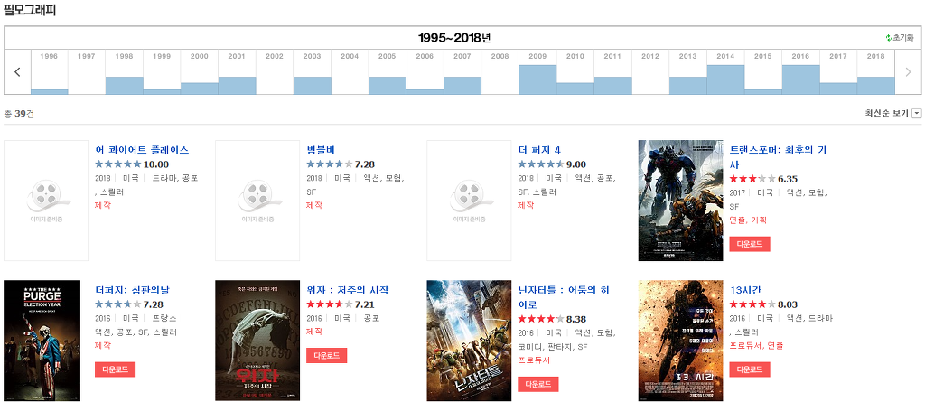This screenshot has width=925, height=402.
Task: Click the 닌자터틀 poster thumbnail
Action: 469,341
